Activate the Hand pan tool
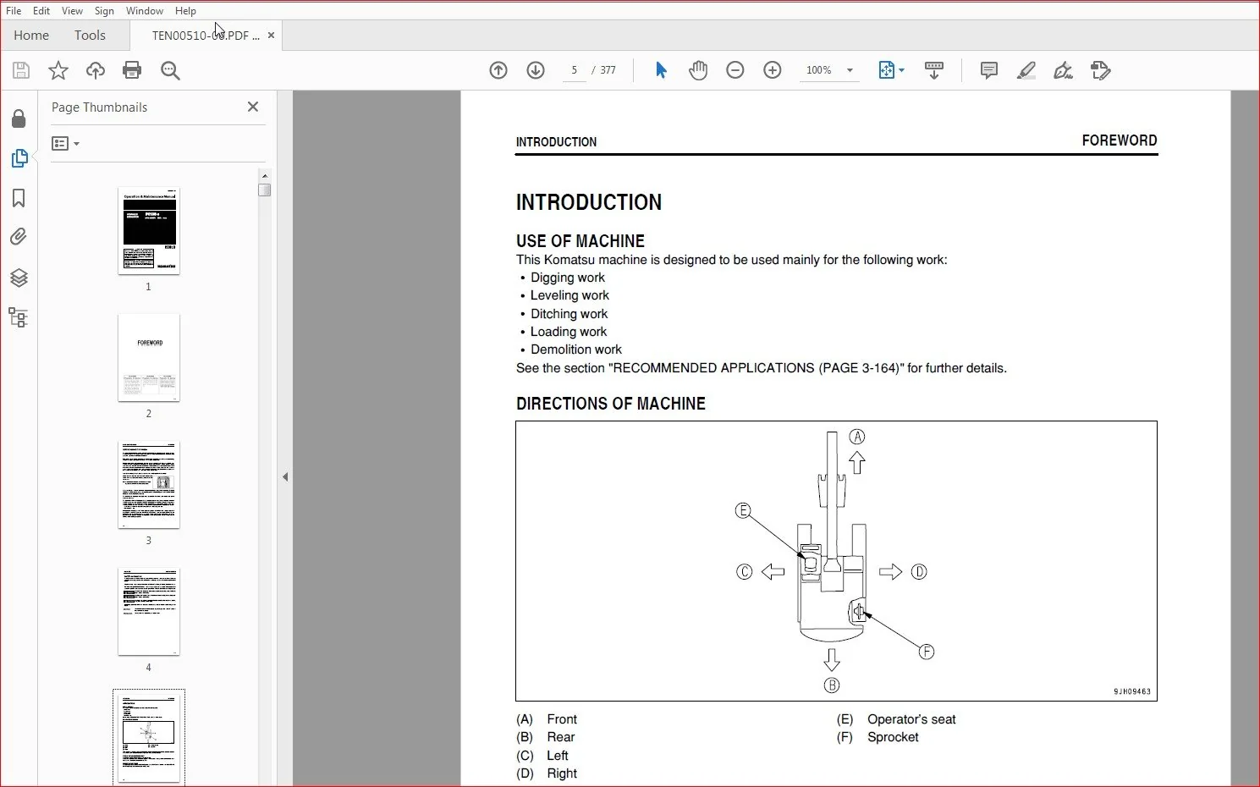Image resolution: width=1260 pixels, height=787 pixels. pyautogui.click(x=698, y=70)
